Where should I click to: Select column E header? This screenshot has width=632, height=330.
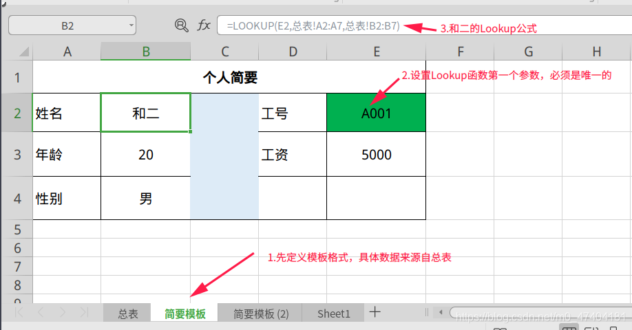(376, 52)
